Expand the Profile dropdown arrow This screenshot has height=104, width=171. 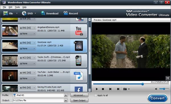point(66,95)
